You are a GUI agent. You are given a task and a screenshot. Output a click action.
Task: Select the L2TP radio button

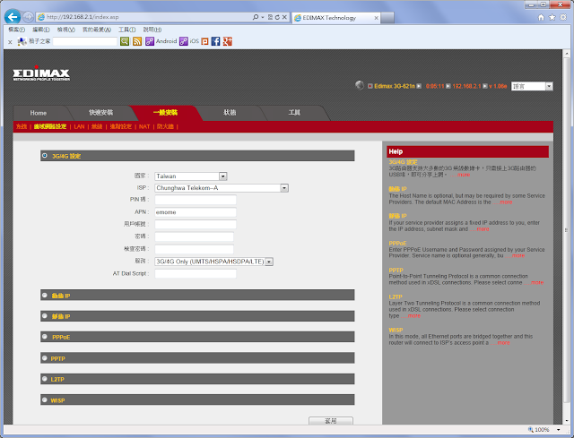pyautogui.click(x=45, y=379)
